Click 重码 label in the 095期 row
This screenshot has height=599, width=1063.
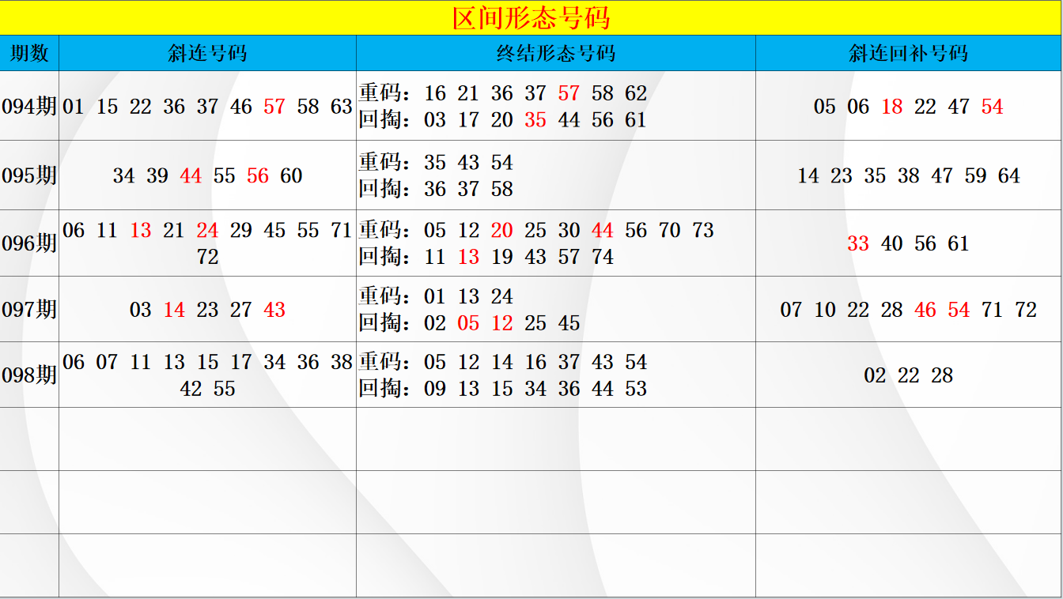pos(383,163)
